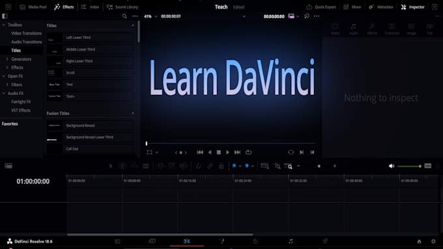The height and width of the screenshot is (249, 443).
Task: Expand the Toolbox tree item
Action: (4, 25)
